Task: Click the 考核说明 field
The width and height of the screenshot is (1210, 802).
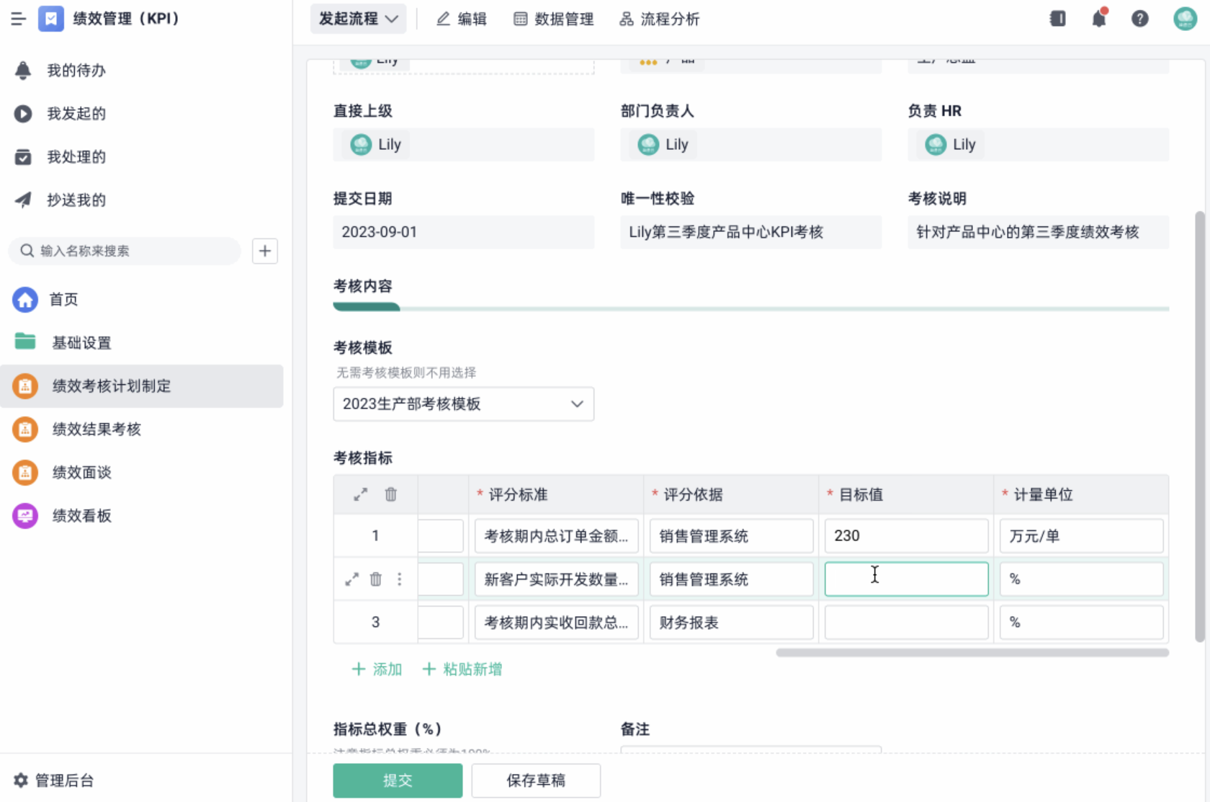Action: coord(1039,232)
